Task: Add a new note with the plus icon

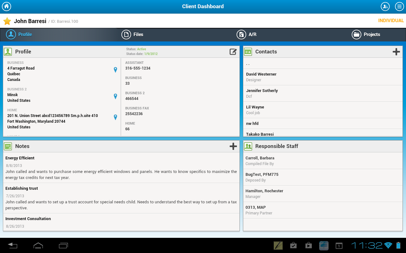Action: pyautogui.click(x=233, y=146)
